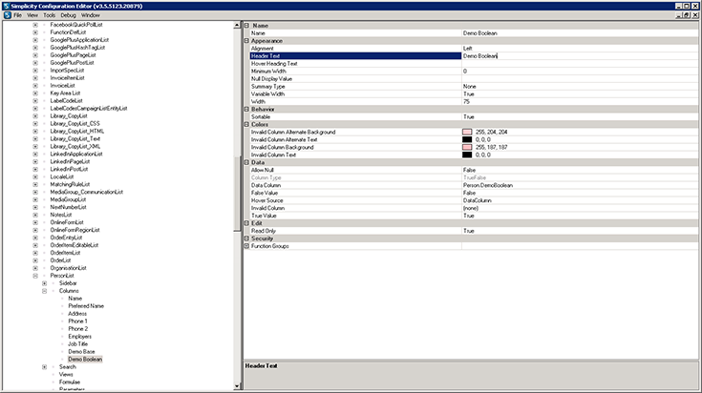Collapse the Security property category
Viewport: 702px width, 393px height.
(246, 238)
